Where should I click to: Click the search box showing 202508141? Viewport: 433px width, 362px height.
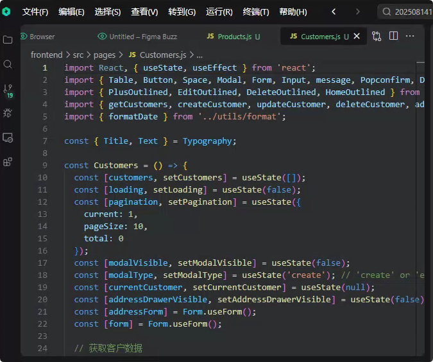point(405,12)
